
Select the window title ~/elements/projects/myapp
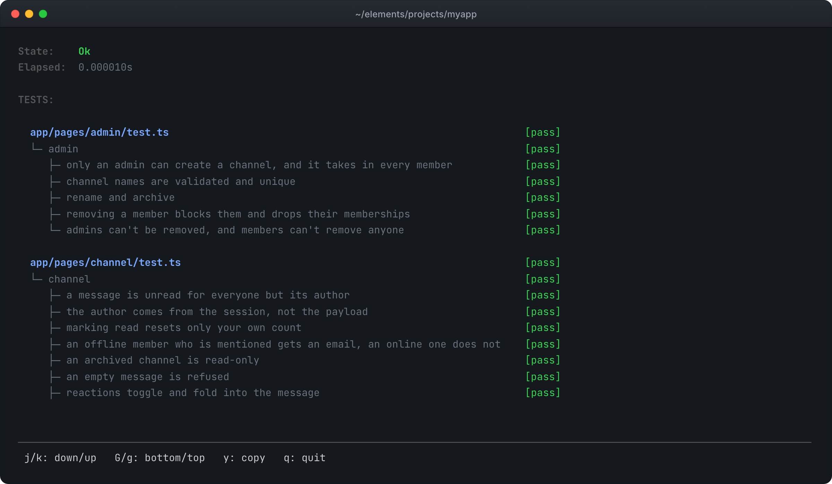coord(416,14)
